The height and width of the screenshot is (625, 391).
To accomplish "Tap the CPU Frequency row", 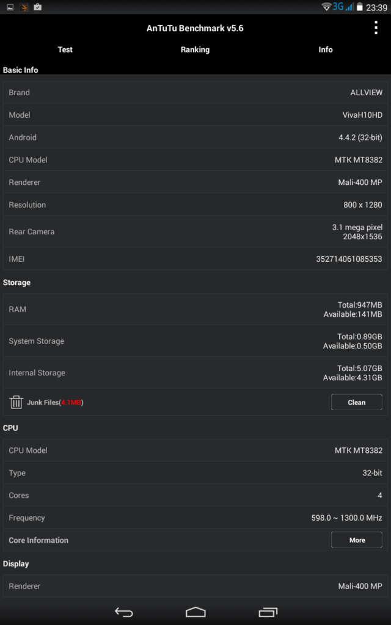I will tap(195, 518).
